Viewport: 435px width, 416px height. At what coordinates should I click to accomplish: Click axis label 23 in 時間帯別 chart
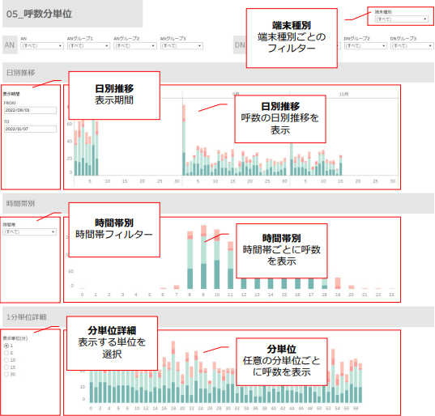[391, 295]
